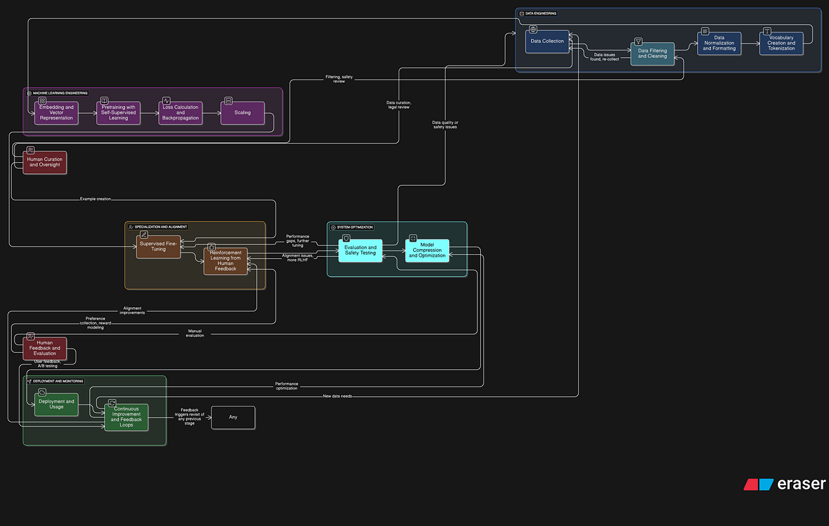
Task: Click the grid icon on Embedding and Vector Representation
Action: (x=41, y=100)
